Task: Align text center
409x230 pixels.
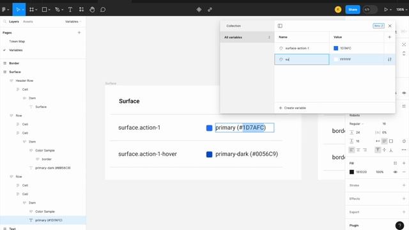Action: [x=358, y=150]
